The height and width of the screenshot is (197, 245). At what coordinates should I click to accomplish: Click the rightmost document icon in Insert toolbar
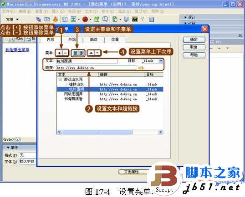coord(151,20)
